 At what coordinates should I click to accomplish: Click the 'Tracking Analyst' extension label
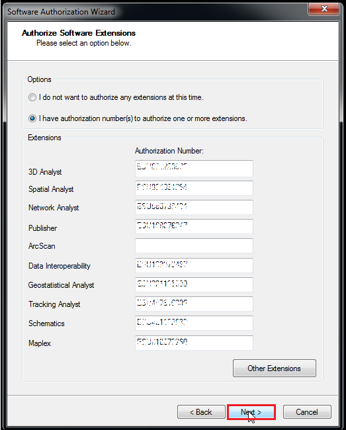54,304
